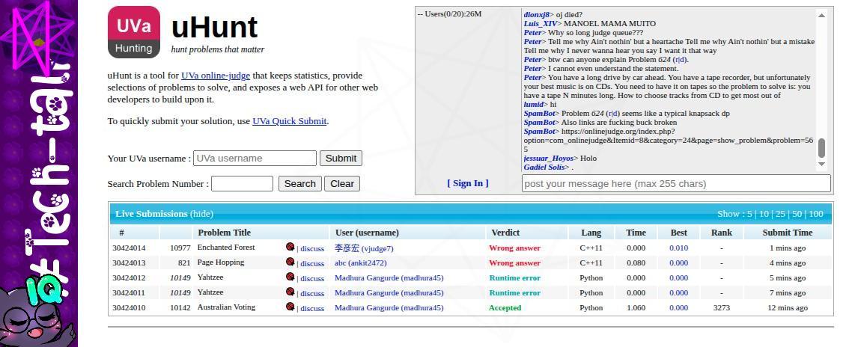Show 50 live submissions
The height and width of the screenshot is (347, 858).
tap(797, 214)
